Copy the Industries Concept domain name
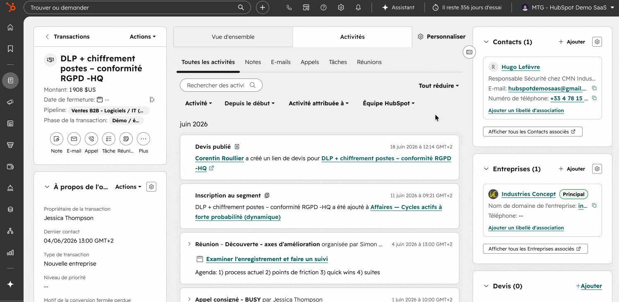The image size is (619, 302). 594,206
